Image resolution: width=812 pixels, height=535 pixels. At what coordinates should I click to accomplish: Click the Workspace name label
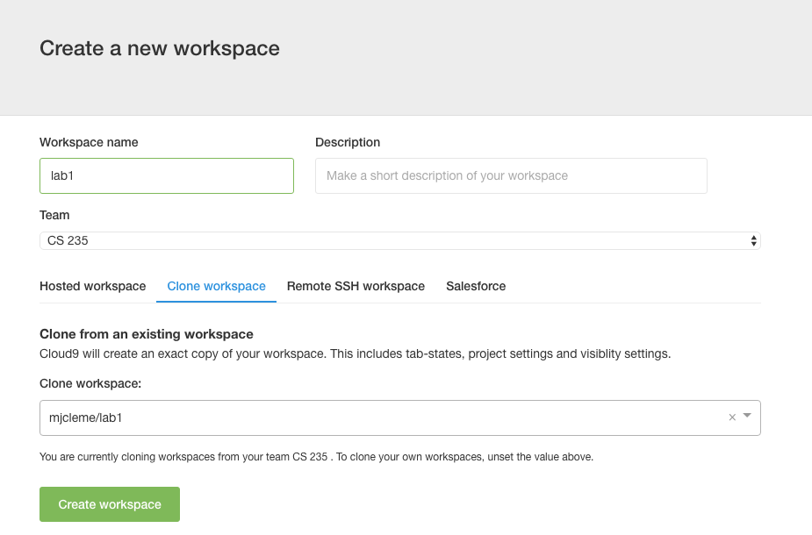pyautogui.click(x=89, y=142)
